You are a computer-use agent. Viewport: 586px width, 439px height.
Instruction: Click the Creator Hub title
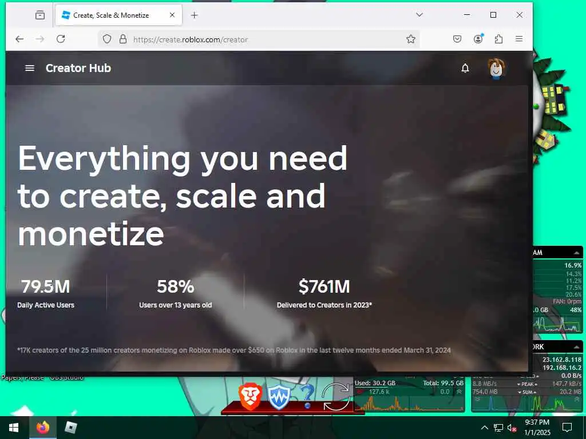coord(78,68)
